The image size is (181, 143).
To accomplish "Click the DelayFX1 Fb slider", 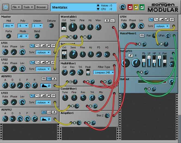I will coord(144,61).
